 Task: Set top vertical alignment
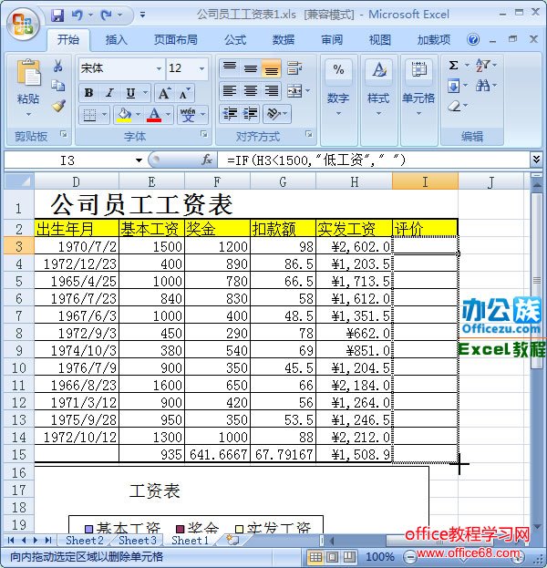[230, 68]
